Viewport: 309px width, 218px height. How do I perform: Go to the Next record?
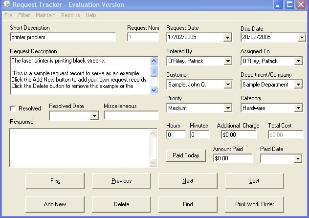(x=188, y=181)
